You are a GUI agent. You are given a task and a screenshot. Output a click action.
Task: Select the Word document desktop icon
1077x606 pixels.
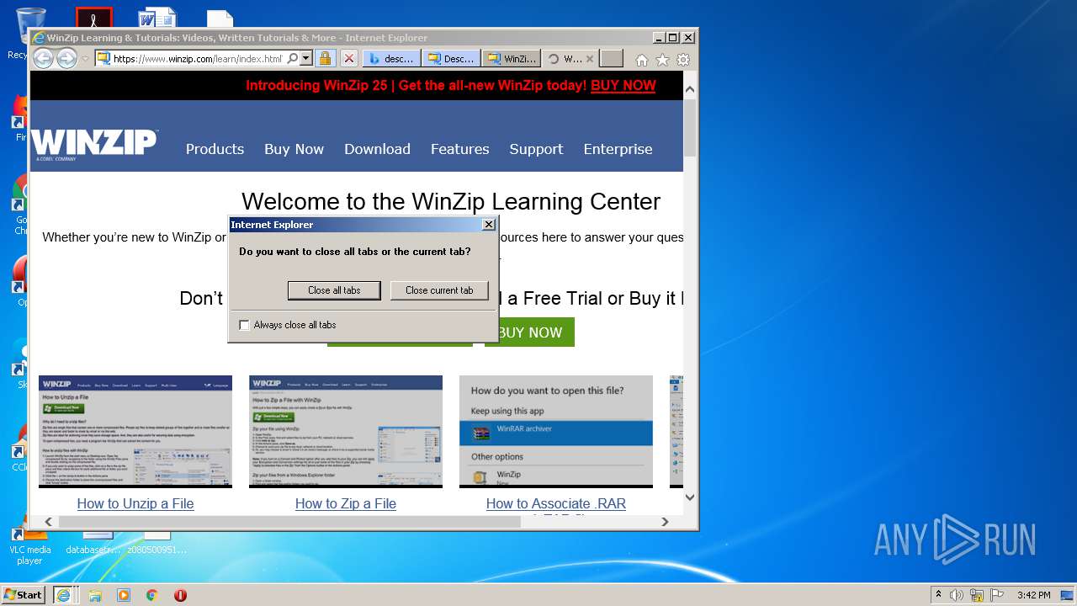tap(157, 17)
